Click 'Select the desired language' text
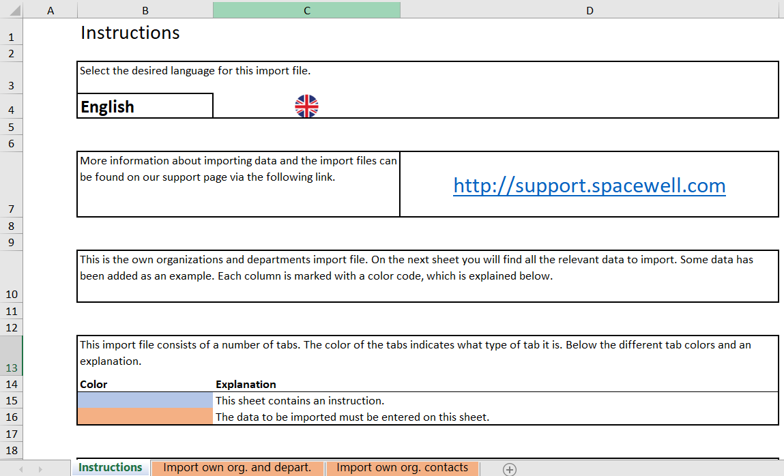 [x=195, y=70]
